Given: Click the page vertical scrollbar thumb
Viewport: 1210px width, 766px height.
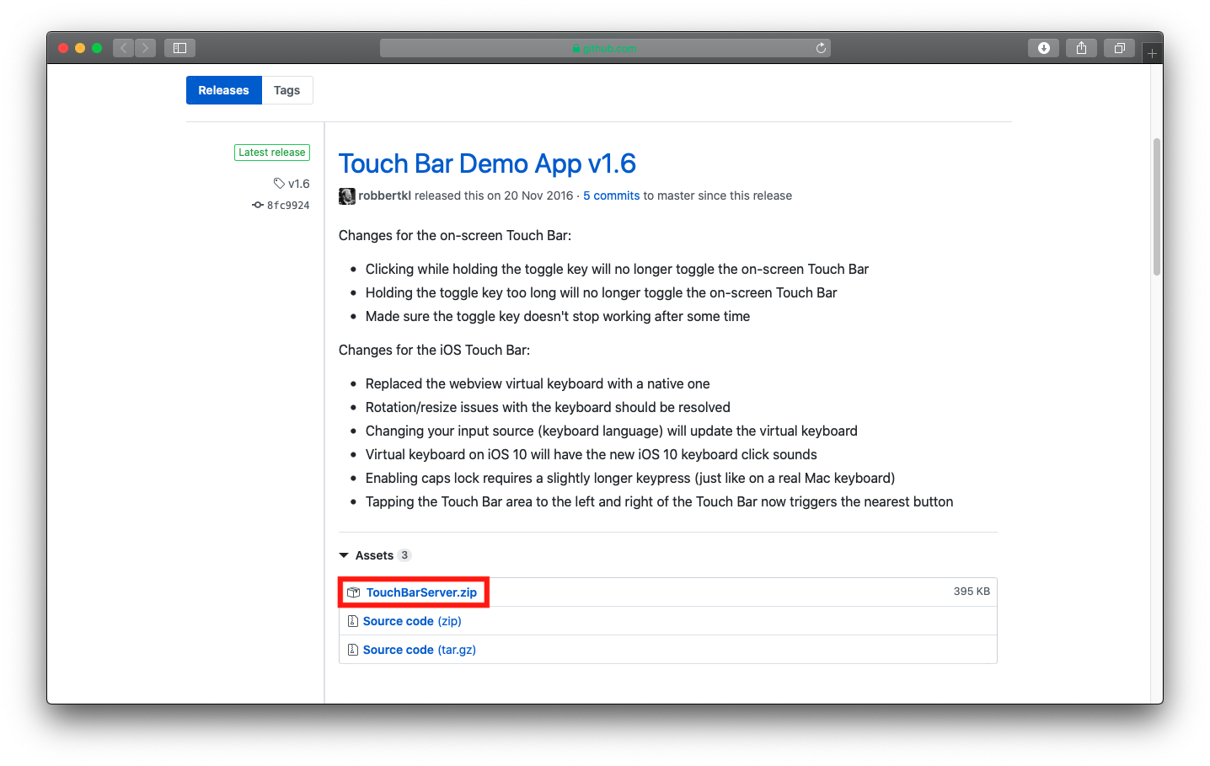Looking at the screenshot, I should click(x=1157, y=206).
